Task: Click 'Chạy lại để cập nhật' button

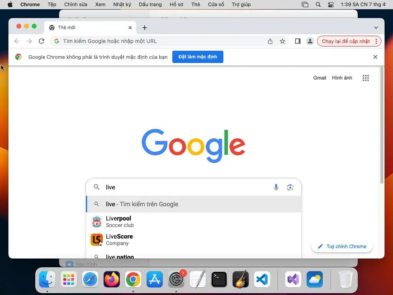Action: pyautogui.click(x=346, y=41)
